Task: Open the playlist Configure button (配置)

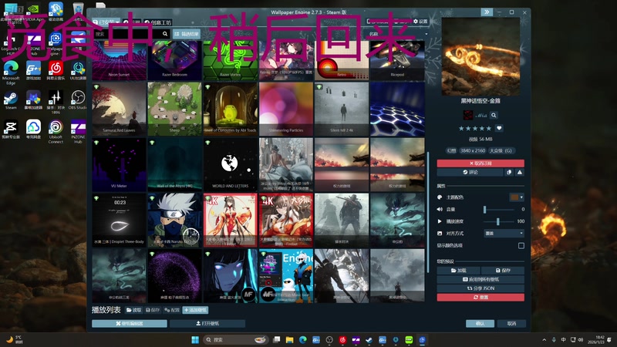Action: coord(172,310)
